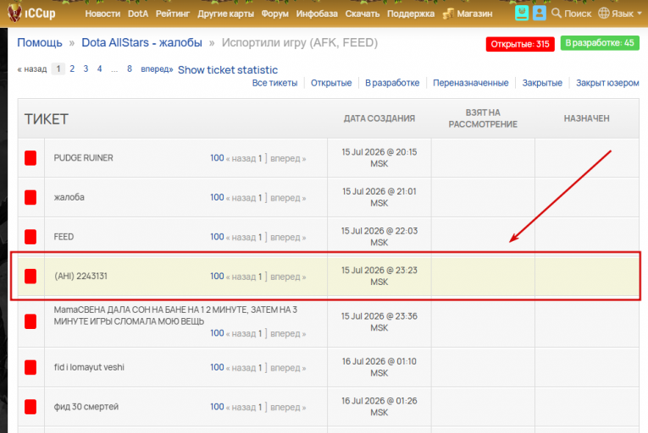The image size is (648, 433).
Task: Open the Магазин menu
Action: pos(474,14)
